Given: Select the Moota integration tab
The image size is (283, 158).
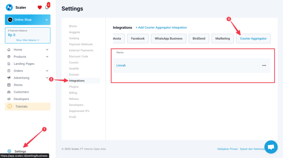Looking at the screenshot, I should 119,39.
